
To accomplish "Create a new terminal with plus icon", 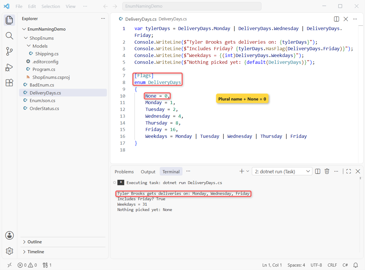I will pos(242,171).
